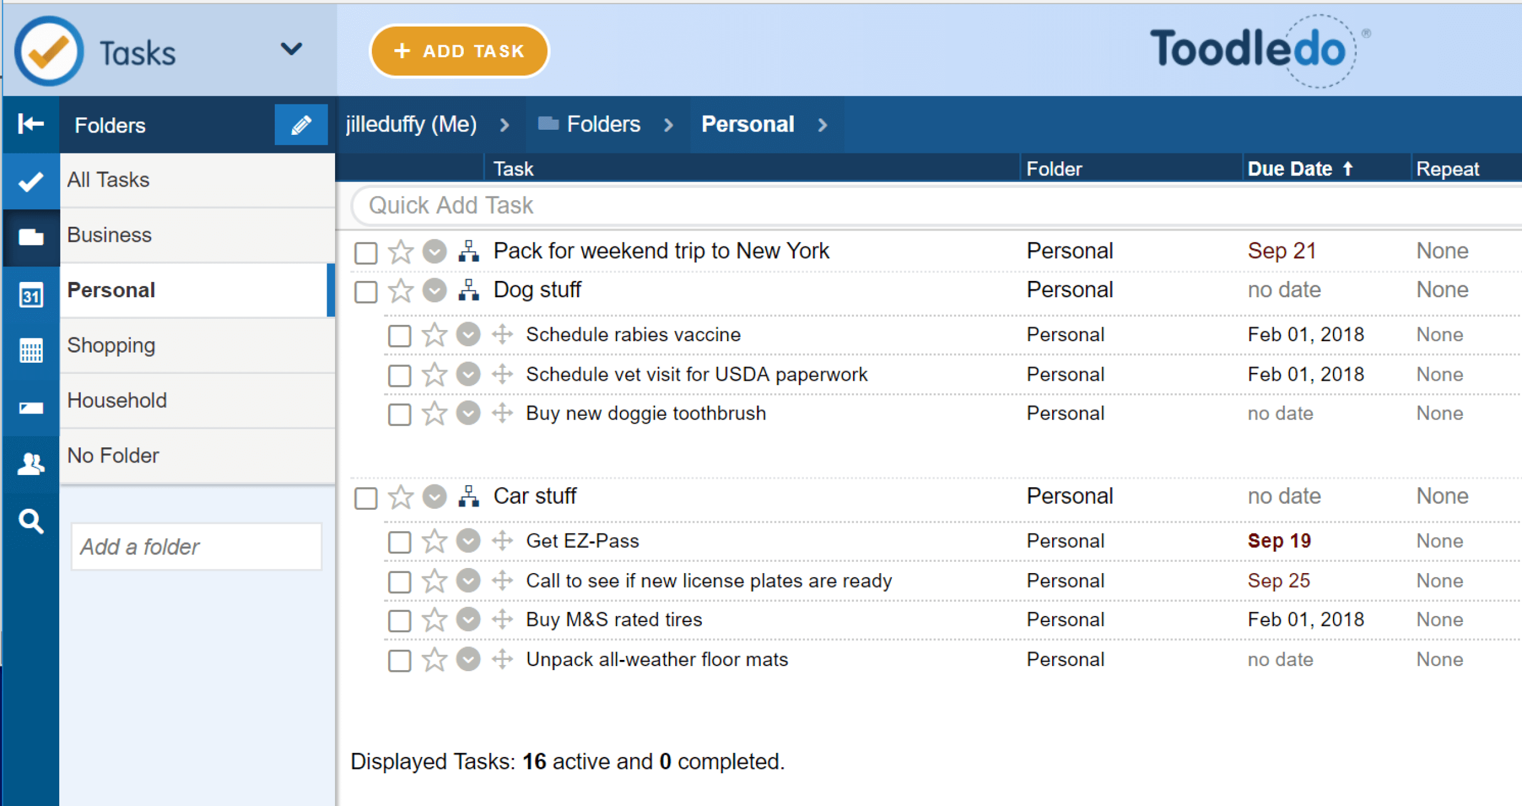Viewport: 1522px width, 806px height.
Task: Toggle checkbox for Get EZ-Pass task
Action: point(399,540)
